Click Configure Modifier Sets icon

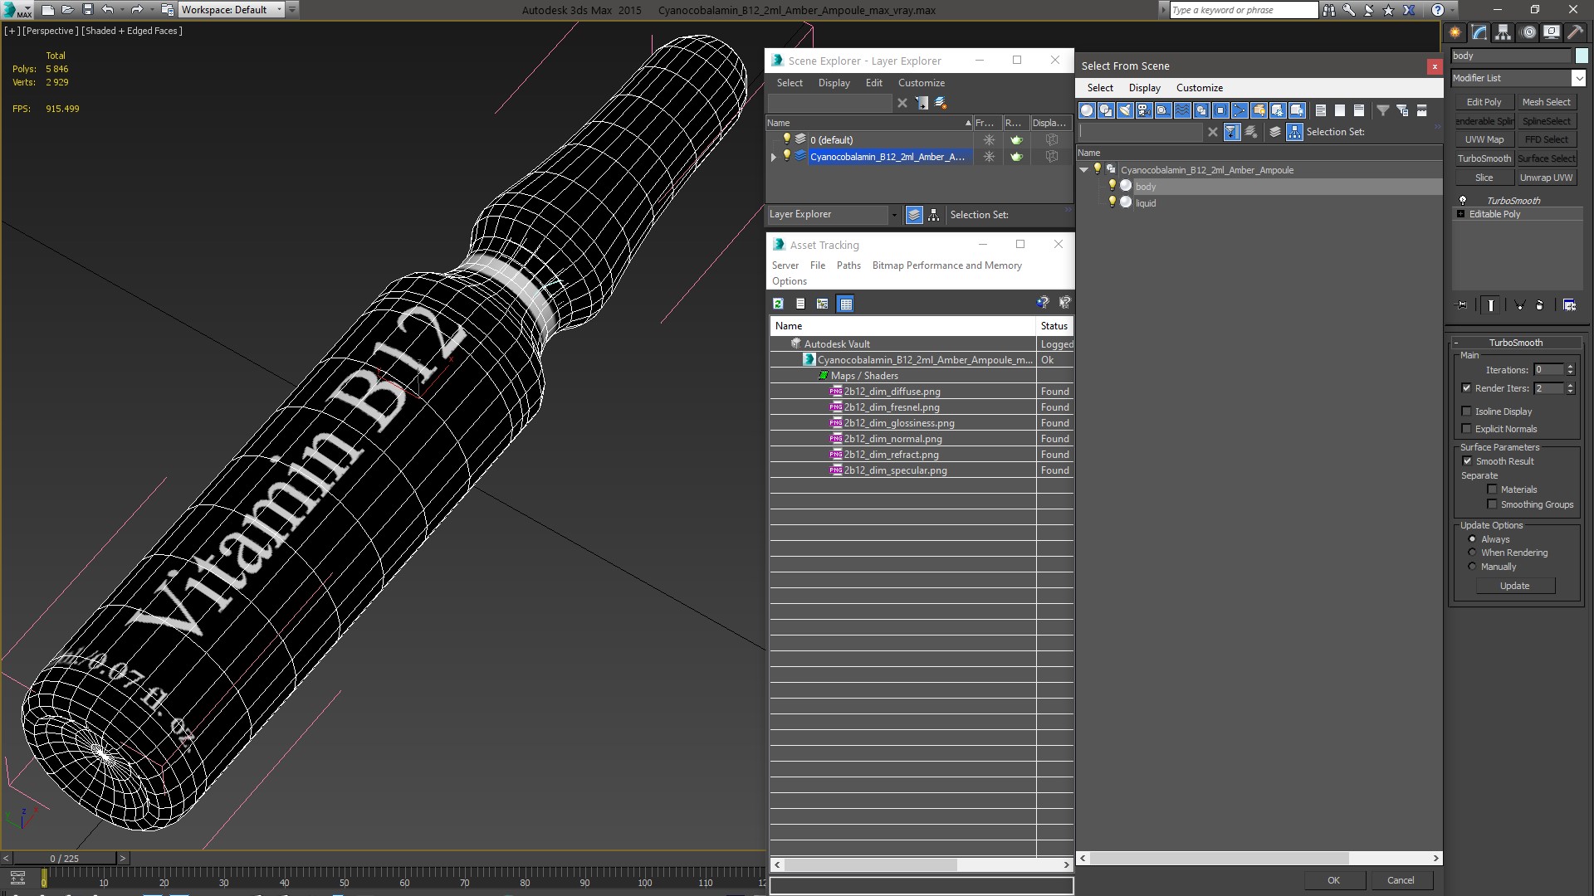point(1569,305)
